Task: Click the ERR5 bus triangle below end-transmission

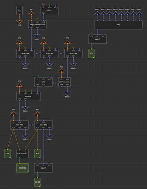Action: tap(67, 94)
